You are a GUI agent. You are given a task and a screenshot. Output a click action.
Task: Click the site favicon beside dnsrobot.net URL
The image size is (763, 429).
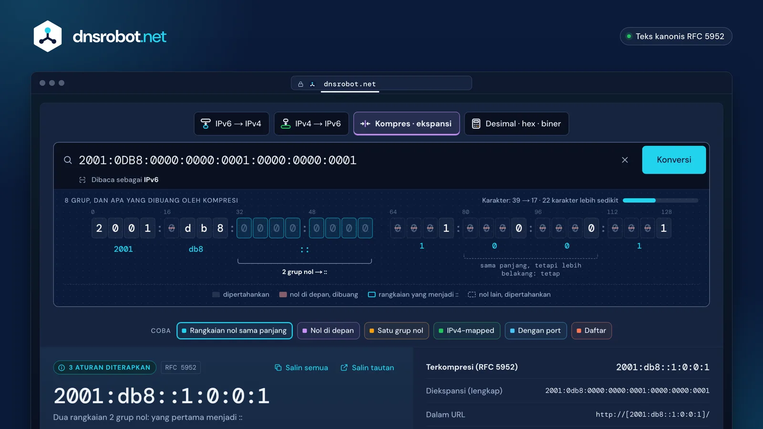tap(312, 84)
